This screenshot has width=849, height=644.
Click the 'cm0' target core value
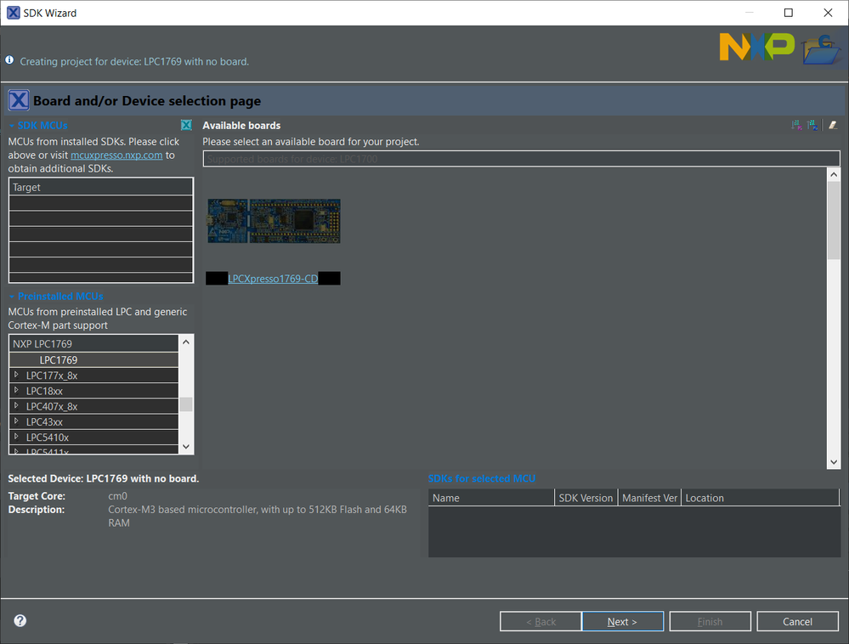117,496
